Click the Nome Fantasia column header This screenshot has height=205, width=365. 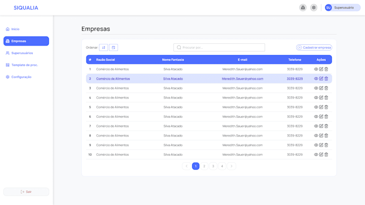pyautogui.click(x=173, y=59)
